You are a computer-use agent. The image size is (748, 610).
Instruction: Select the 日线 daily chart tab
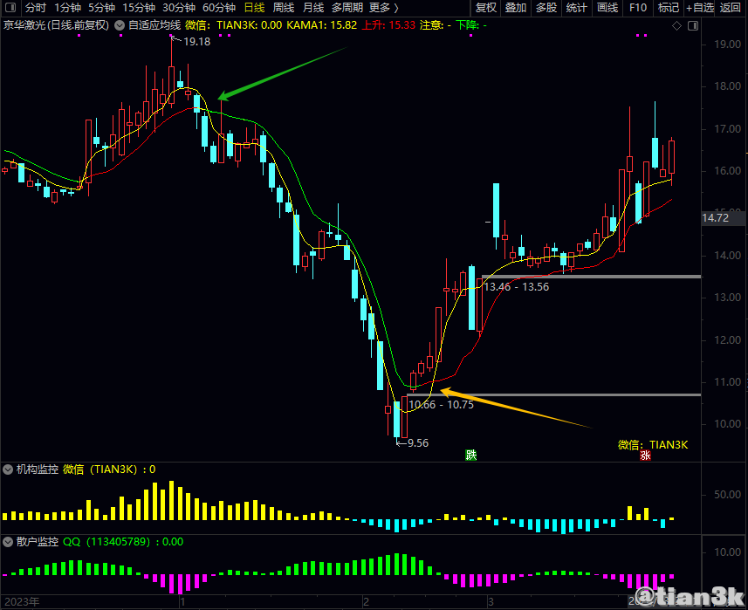[254, 8]
